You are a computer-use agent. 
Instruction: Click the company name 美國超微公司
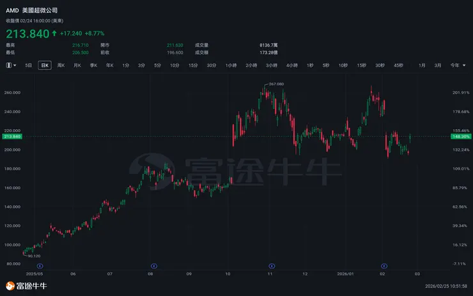(40, 10)
